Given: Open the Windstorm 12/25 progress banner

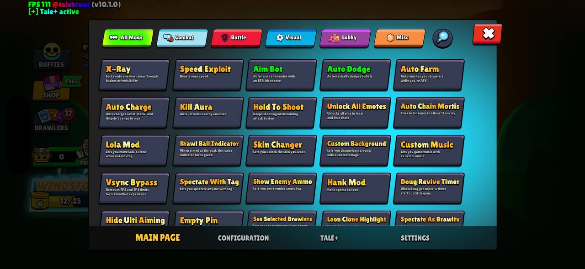Looking at the screenshot, I should [58, 194].
